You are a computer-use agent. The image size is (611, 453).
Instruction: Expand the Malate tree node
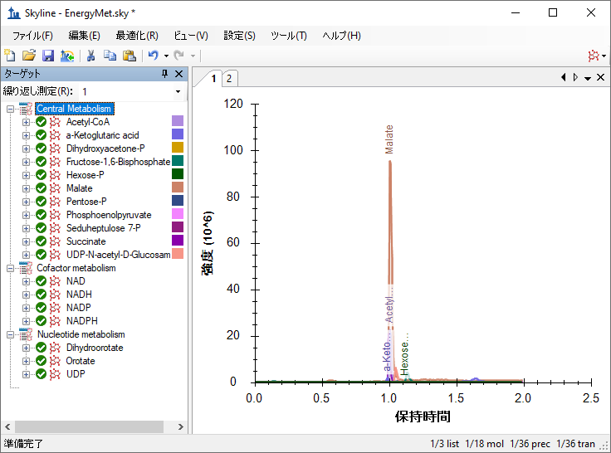26,188
